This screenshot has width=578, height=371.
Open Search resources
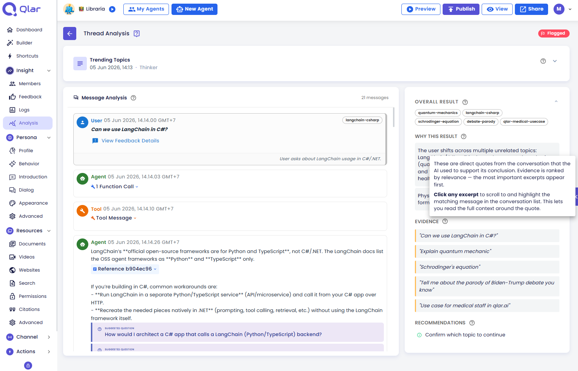pyautogui.click(x=28, y=283)
